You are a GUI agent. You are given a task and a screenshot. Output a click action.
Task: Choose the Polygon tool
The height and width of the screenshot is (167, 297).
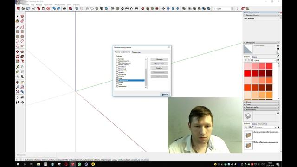point(22,37)
